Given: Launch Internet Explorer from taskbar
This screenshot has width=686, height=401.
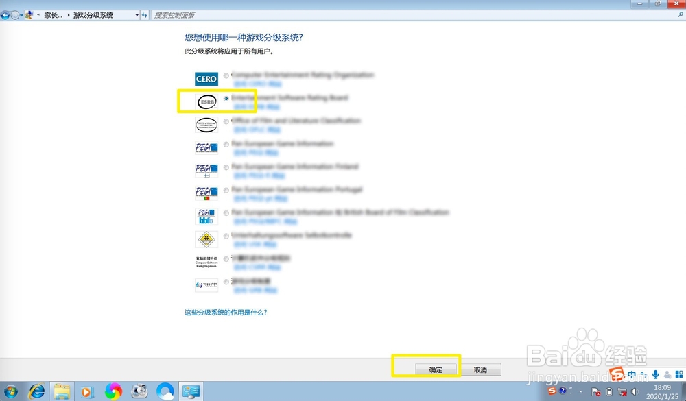Looking at the screenshot, I should pos(37,391).
